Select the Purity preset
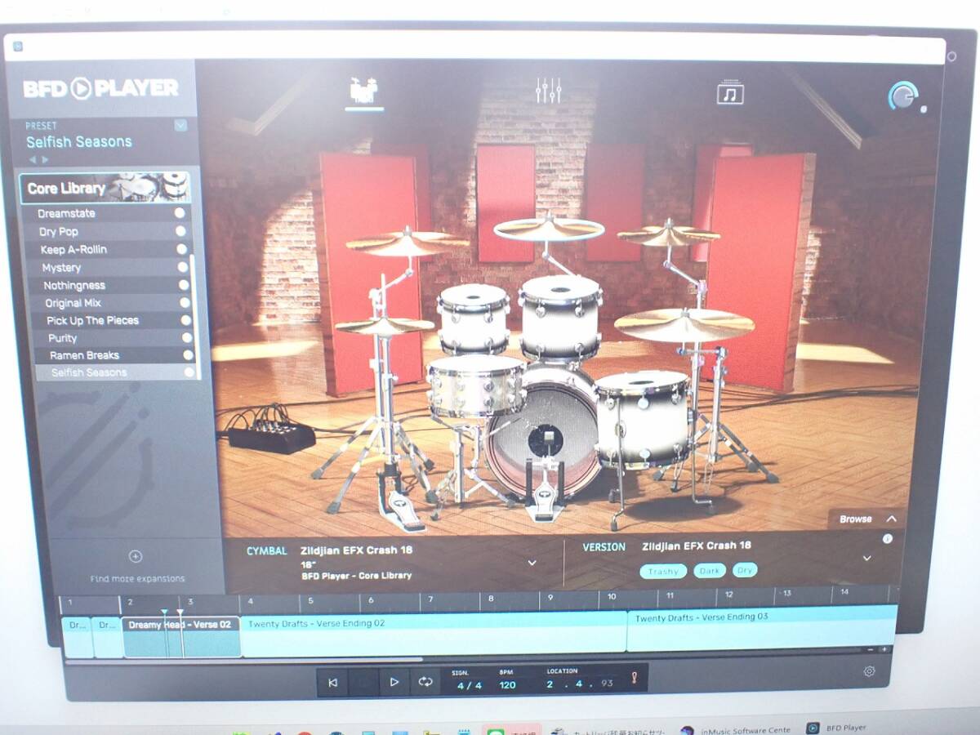This screenshot has height=735, width=980. (x=114, y=337)
